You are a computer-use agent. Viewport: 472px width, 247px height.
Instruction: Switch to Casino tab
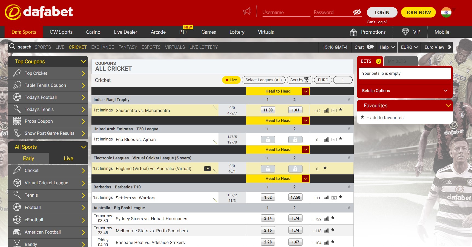pos(93,32)
